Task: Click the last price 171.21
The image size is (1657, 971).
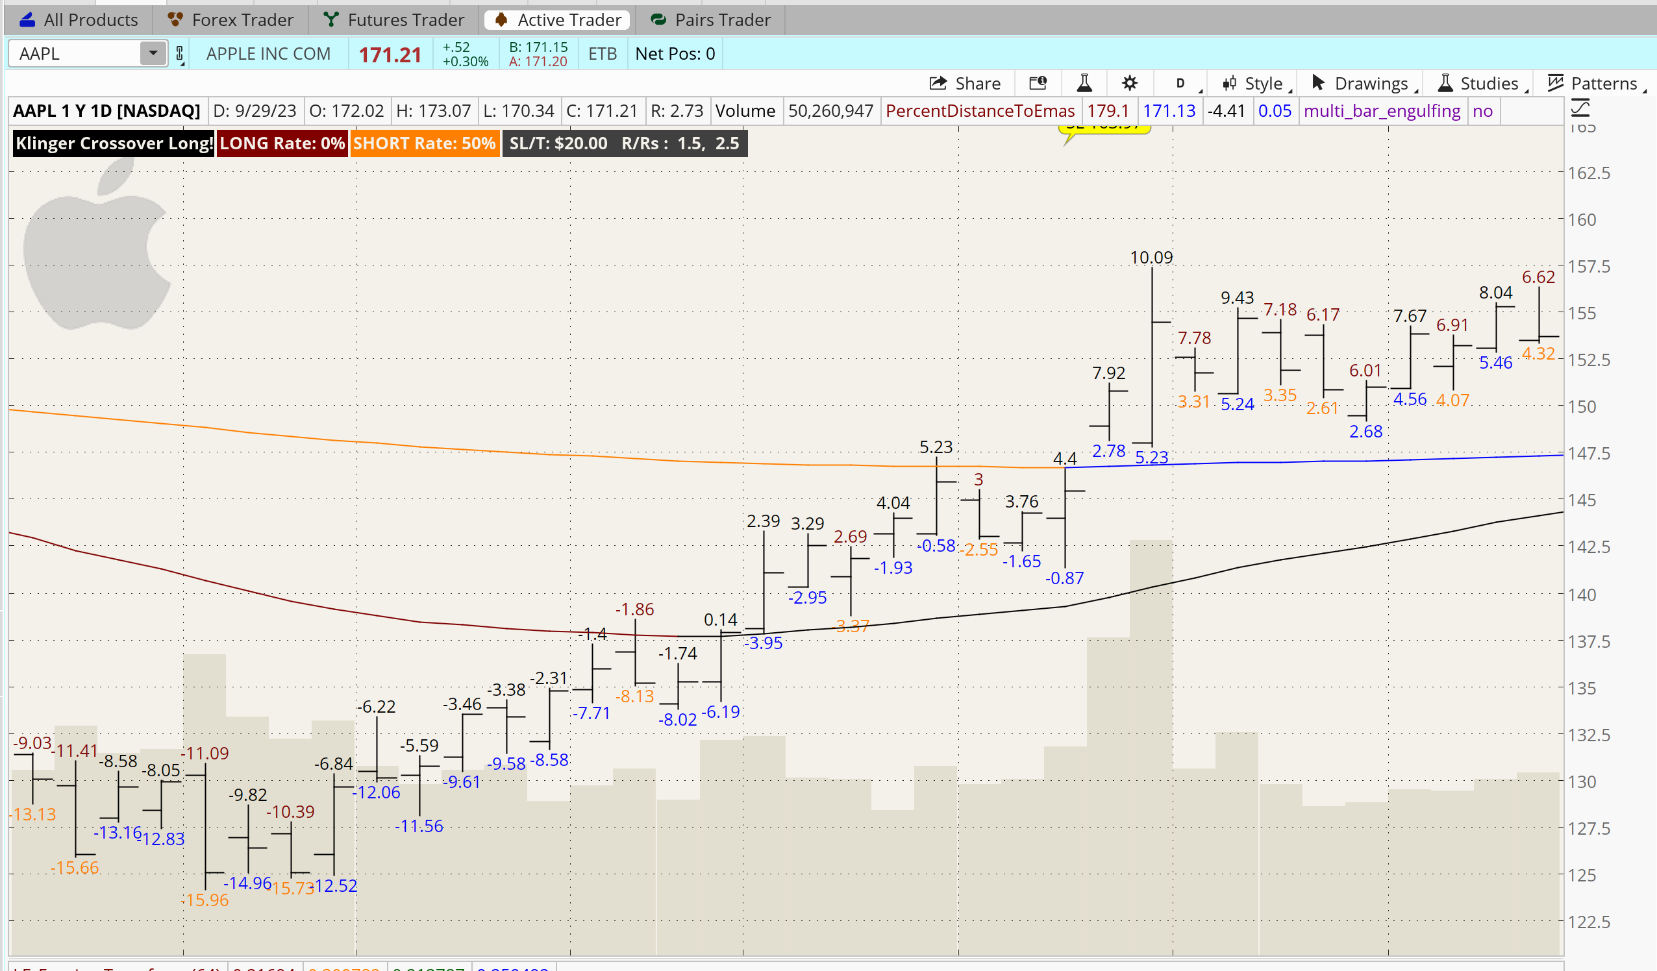Action: click(x=390, y=55)
